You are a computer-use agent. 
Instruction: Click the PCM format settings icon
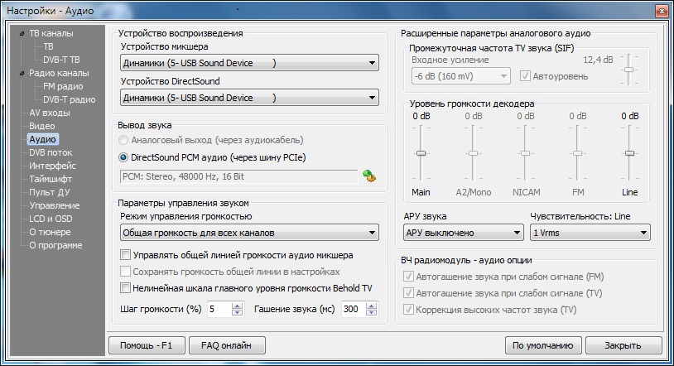[x=368, y=176]
